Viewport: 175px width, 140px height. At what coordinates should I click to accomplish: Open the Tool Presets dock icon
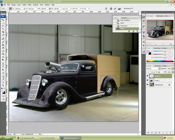(x=143, y=27)
